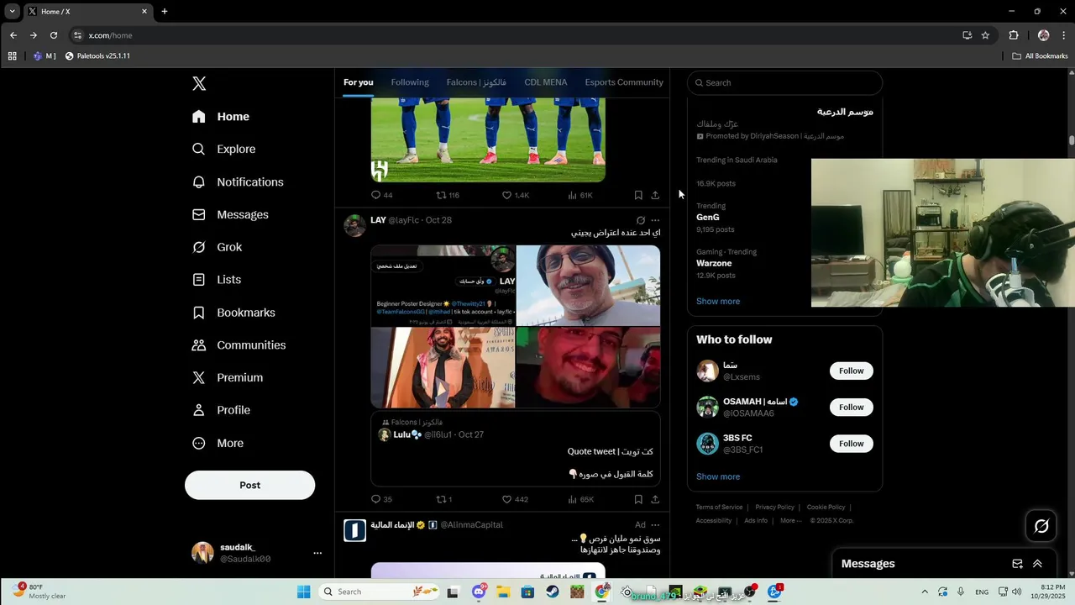Reply to LAY's post with 35 comments

coord(381,499)
